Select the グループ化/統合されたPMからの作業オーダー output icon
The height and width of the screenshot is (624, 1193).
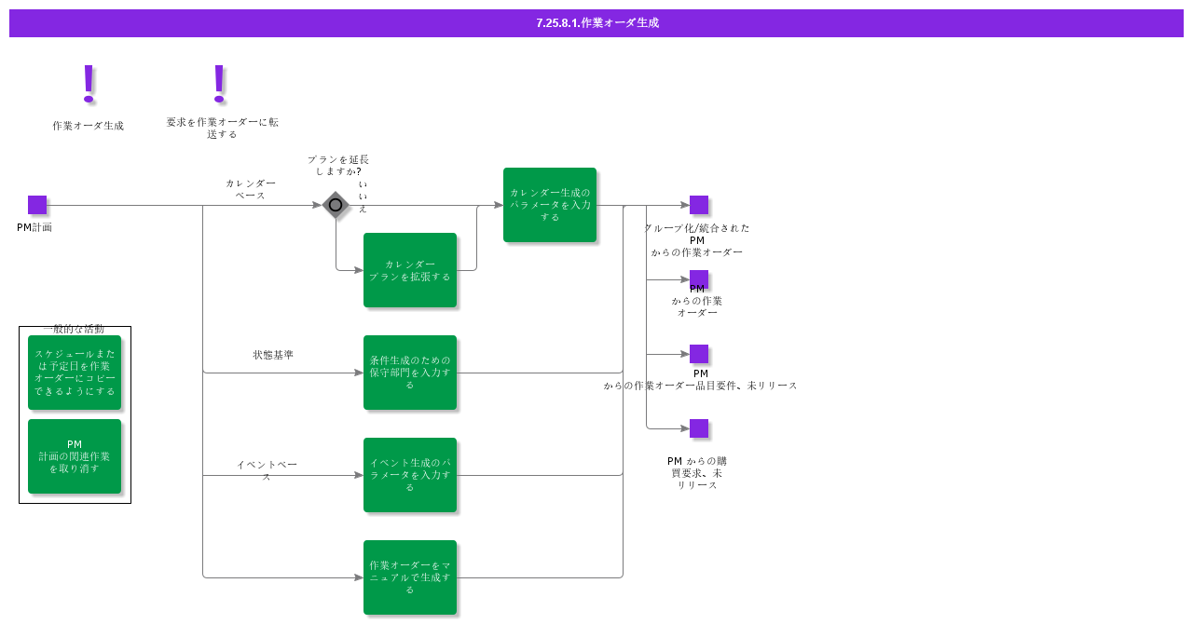(698, 204)
